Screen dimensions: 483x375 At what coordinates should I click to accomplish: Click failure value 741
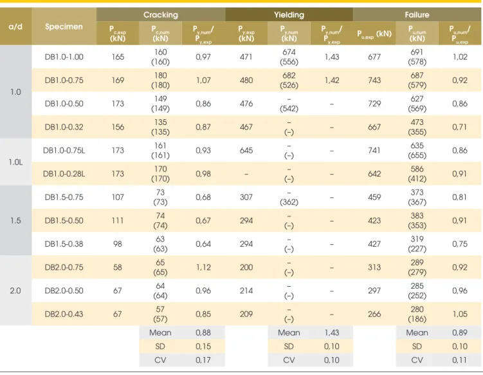pos(374,150)
